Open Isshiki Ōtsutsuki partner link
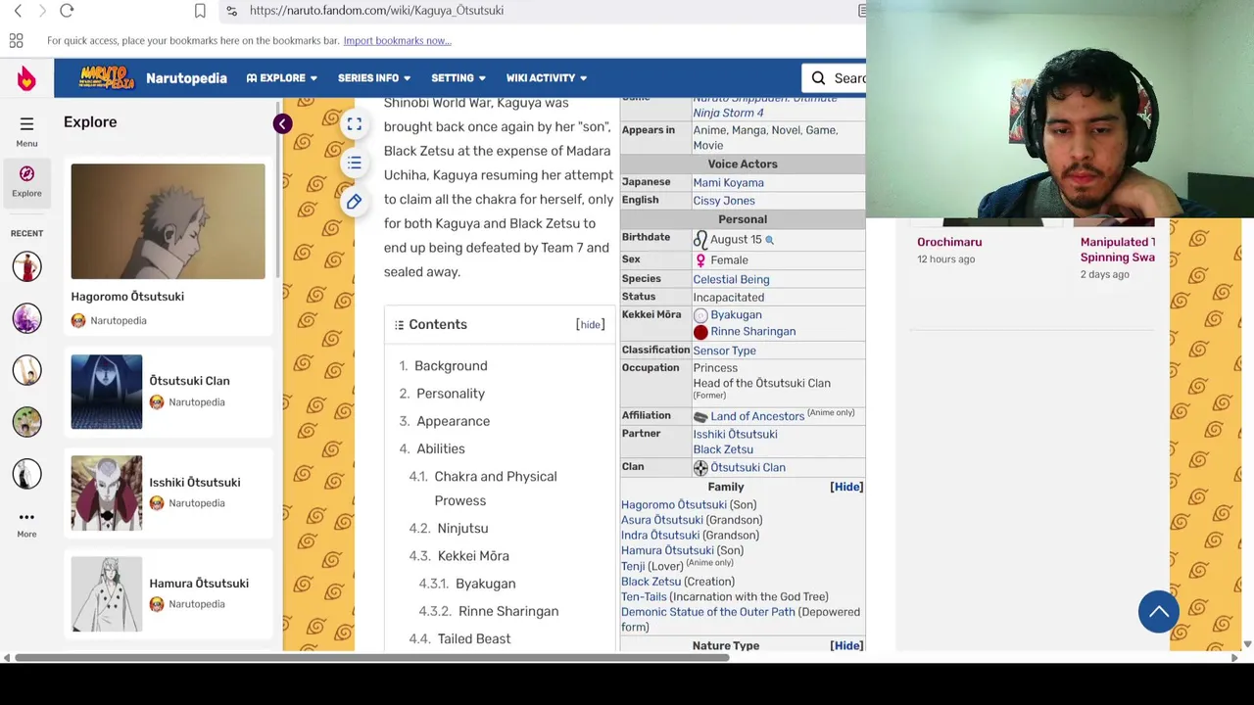 point(735,435)
